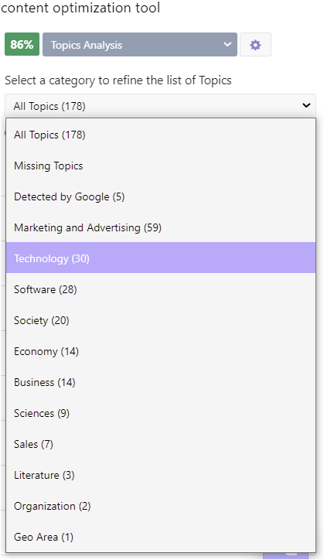
Task: Select Organization (2) category
Action: (x=161, y=506)
